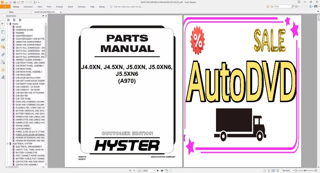Viewport: 320px width, 173px height.
Task: Open the zoom percentage dropdown arrow
Action: pos(293,170)
